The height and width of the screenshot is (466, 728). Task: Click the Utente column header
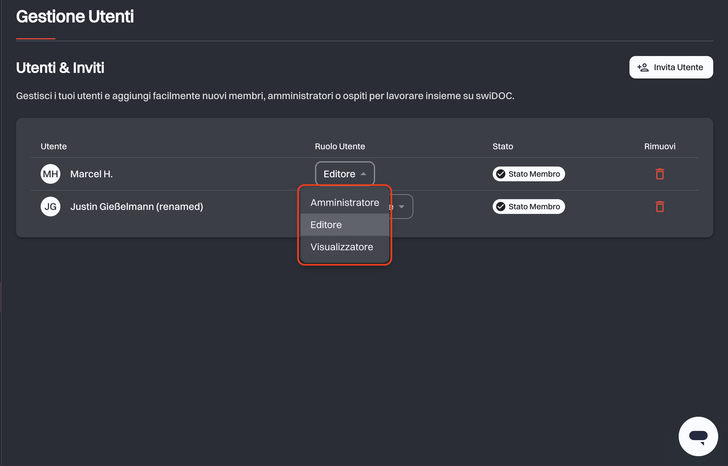coord(54,146)
